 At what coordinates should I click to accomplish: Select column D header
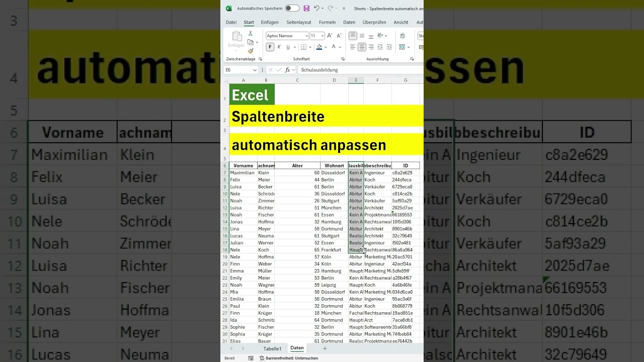[334, 80]
